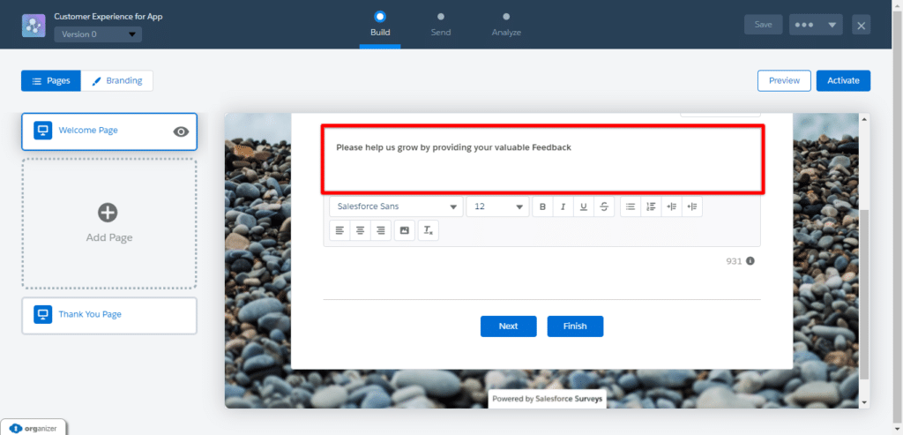Toggle Welcome Page visibility eye icon
The image size is (903, 435).
tap(181, 131)
